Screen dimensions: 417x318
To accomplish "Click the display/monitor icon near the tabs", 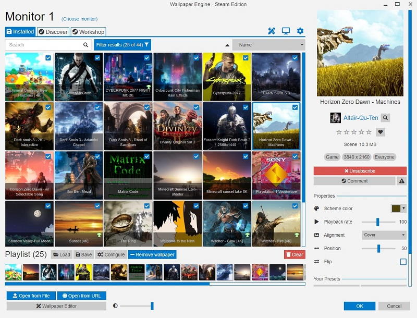I will (x=286, y=31).
